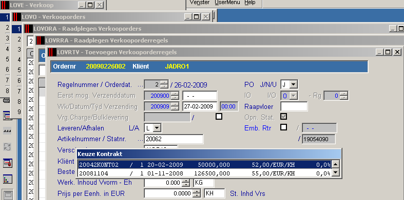
Task: Click the LOVRTV window red-bars system icon
Action: [x=52, y=52]
